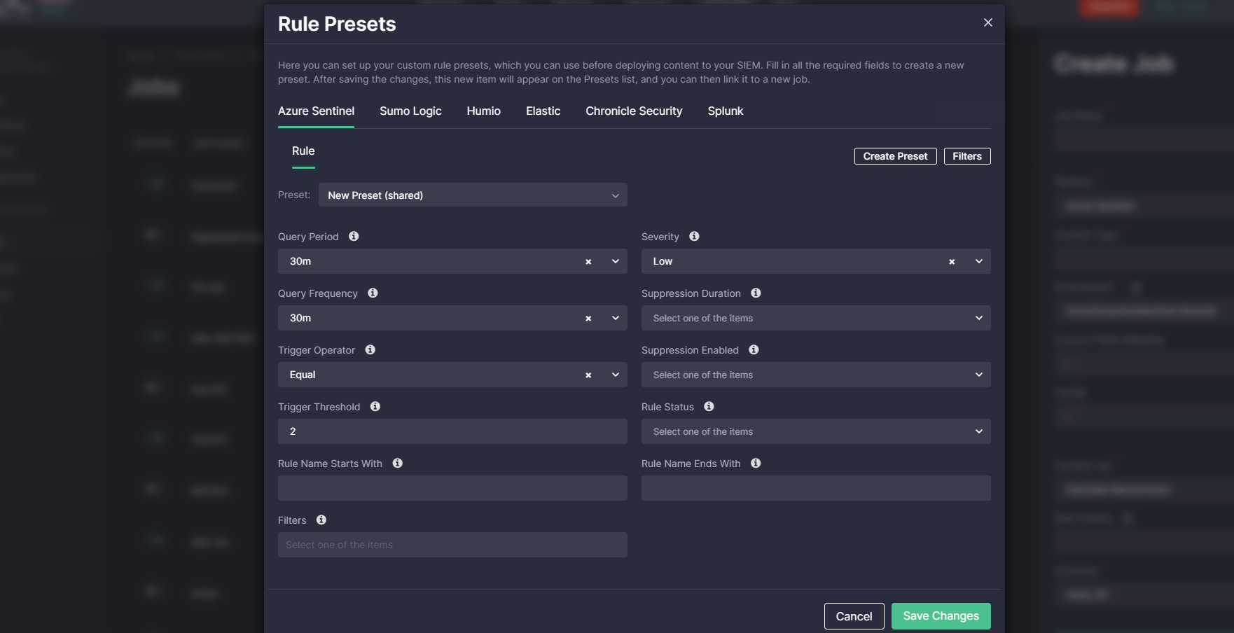Click the Create Preset button

[x=895, y=156]
